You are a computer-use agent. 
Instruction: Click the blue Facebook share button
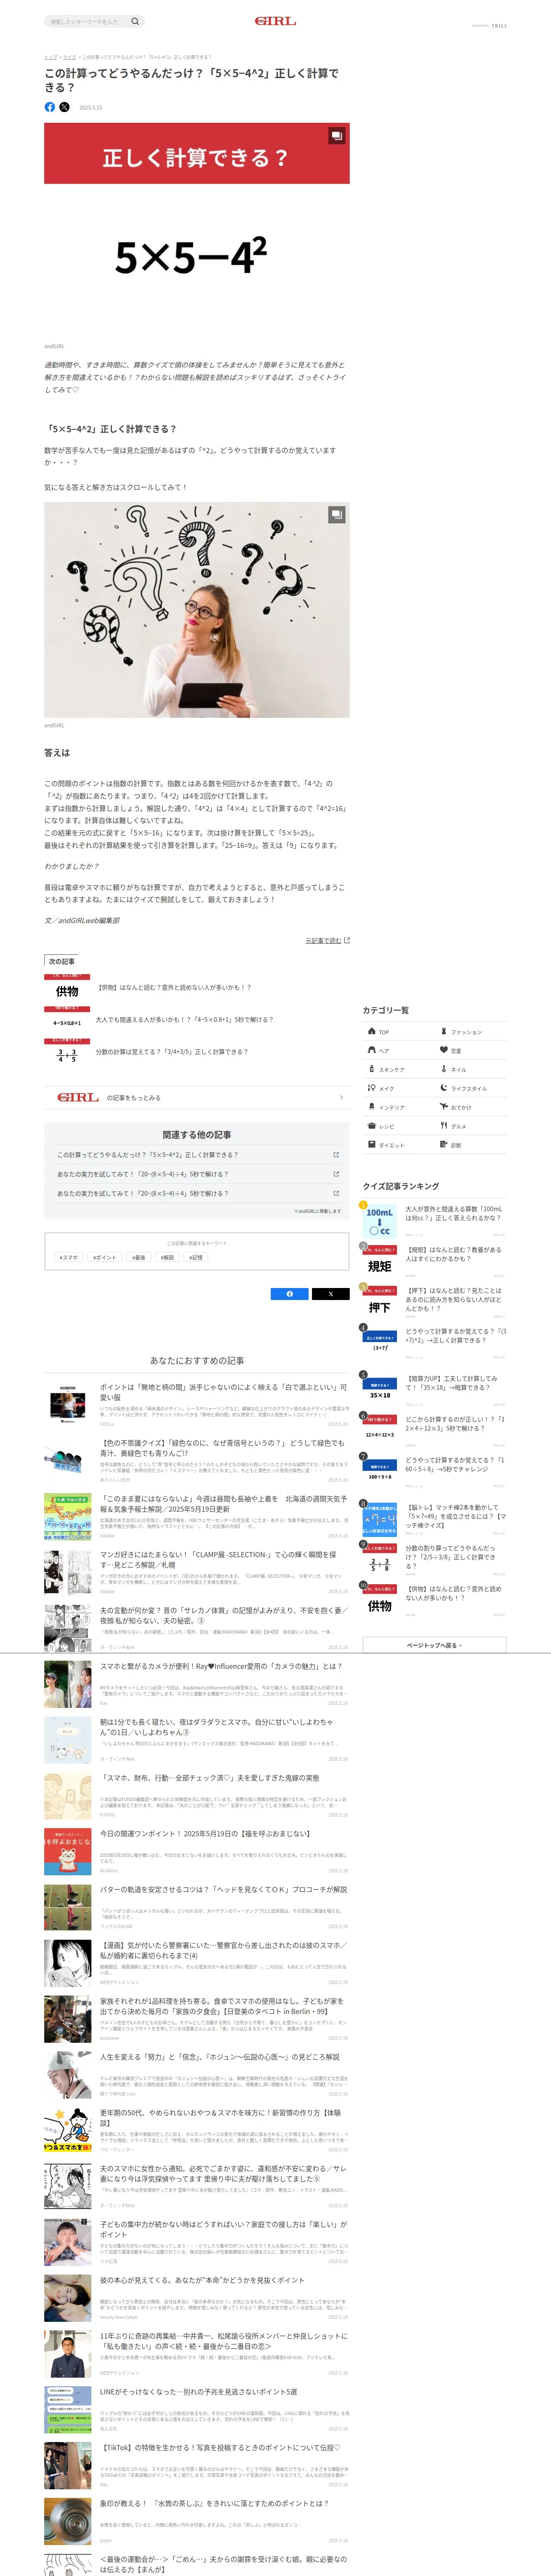click(x=290, y=1294)
